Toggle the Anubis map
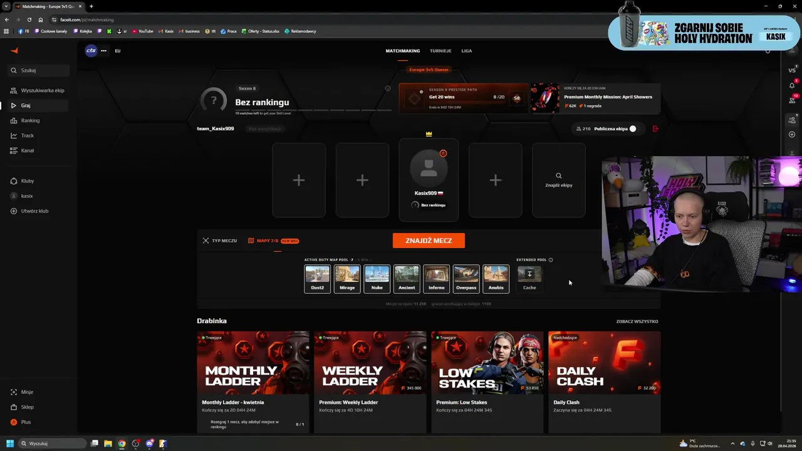This screenshot has width=802, height=451. (x=496, y=279)
